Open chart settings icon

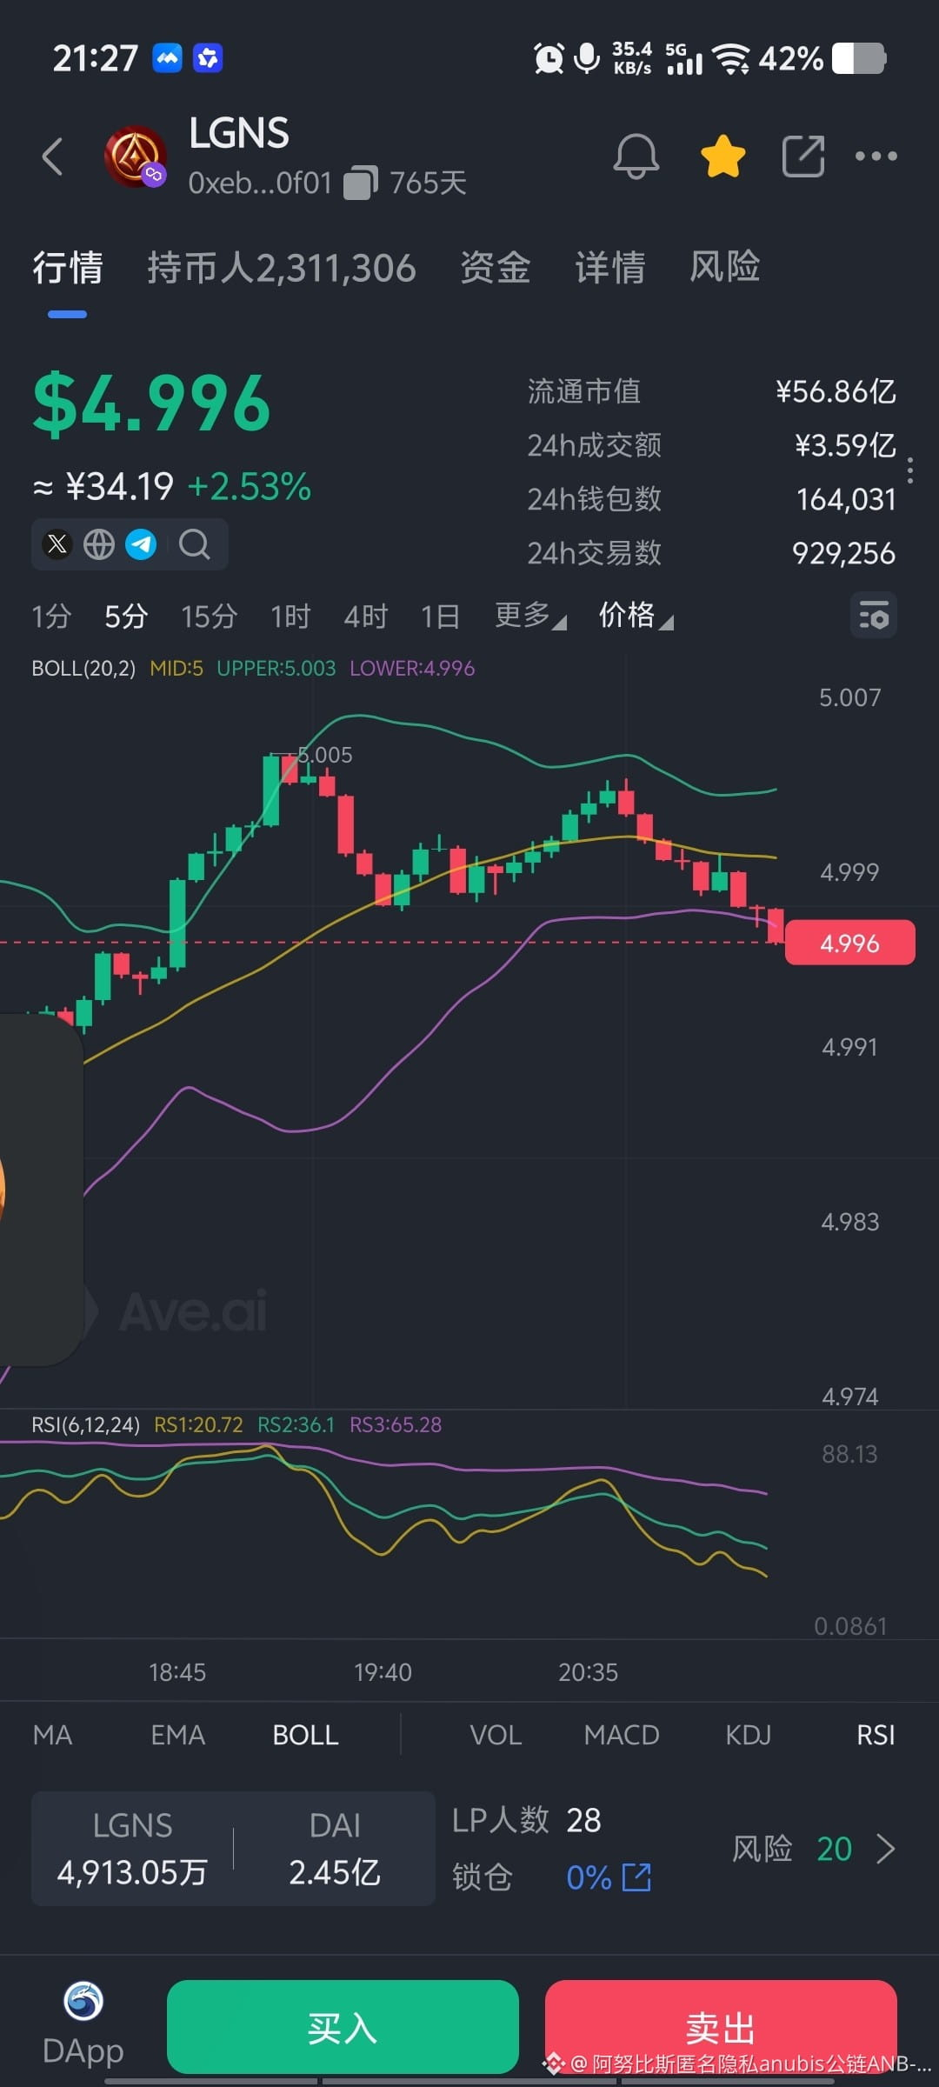click(x=873, y=616)
